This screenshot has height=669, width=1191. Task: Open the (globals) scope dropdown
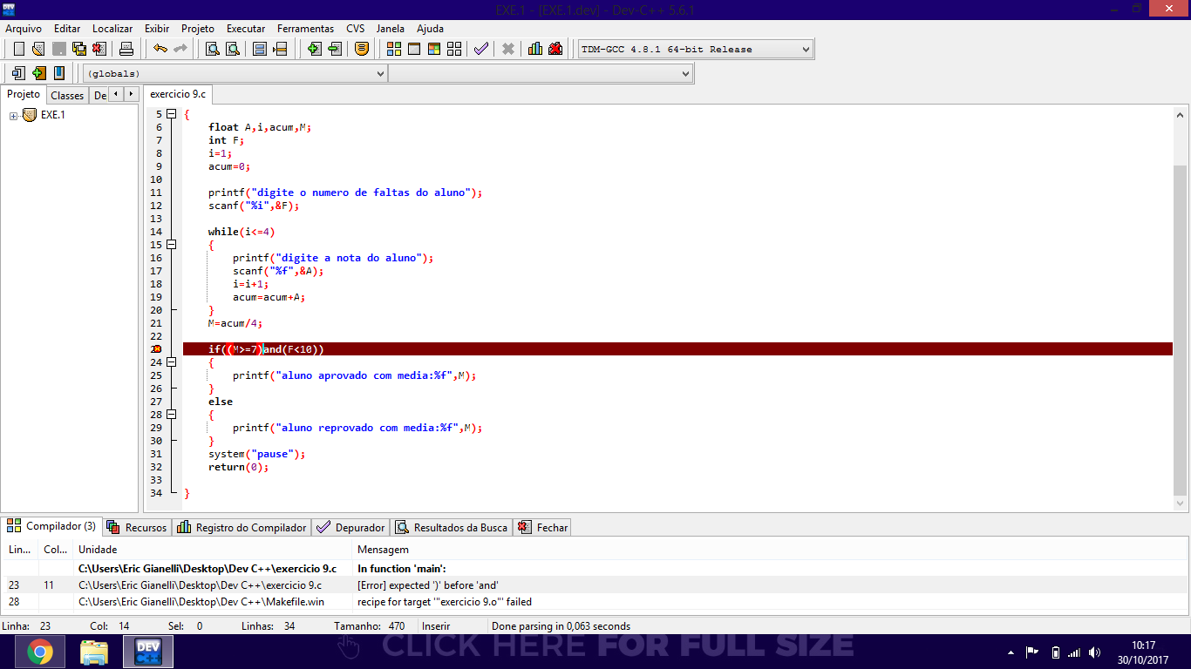235,73
